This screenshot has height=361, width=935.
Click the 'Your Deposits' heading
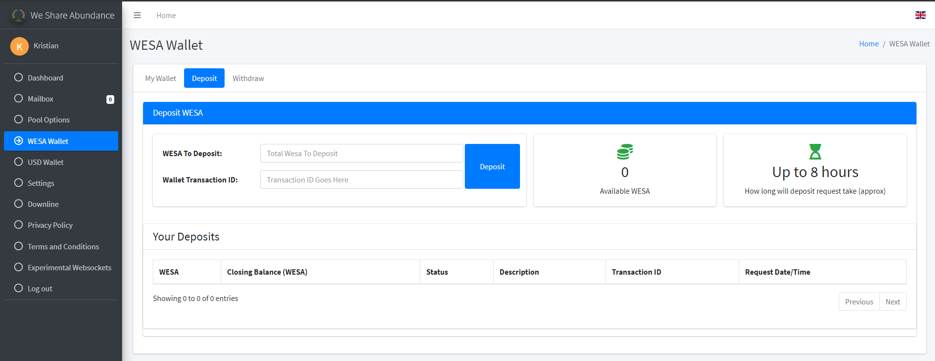point(186,237)
